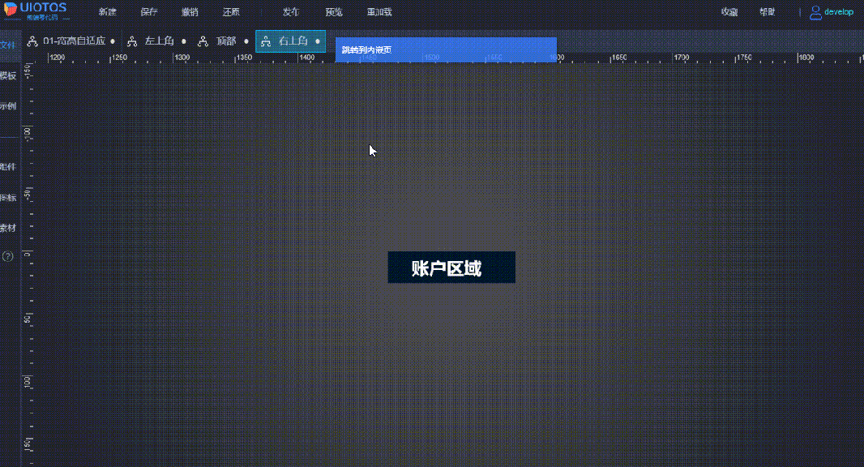The width and height of the screenshot is (864, 467).
Task: Click the dot indicator on 左上角 tab
Action: (x=182, y=40)
